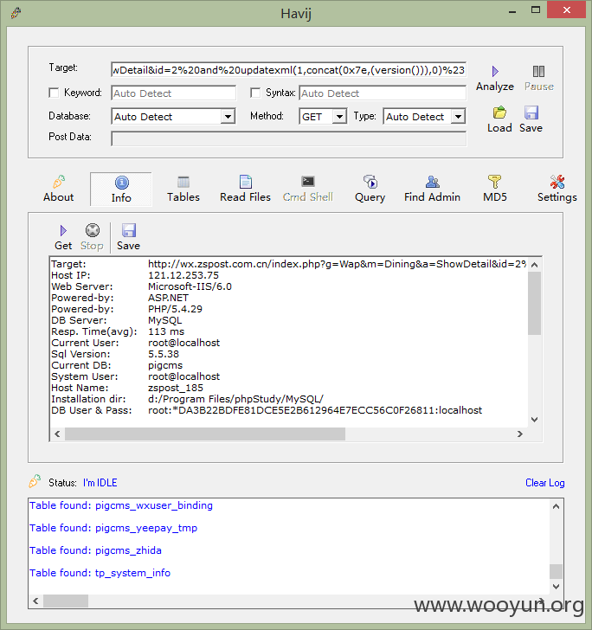This screenshot has height=630, width=592.
Task: Open the Read Files section
Action: [x=245, y=189]
